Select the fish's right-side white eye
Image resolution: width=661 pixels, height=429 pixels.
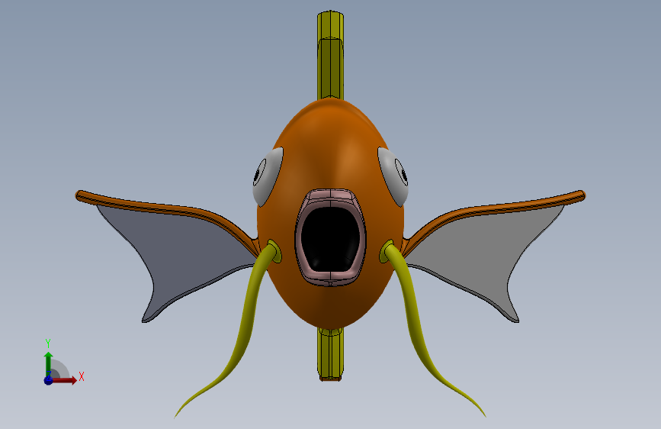point(393,176)
